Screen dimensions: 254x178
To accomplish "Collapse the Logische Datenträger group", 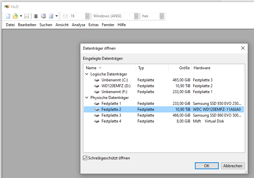I will pos(87,74).
